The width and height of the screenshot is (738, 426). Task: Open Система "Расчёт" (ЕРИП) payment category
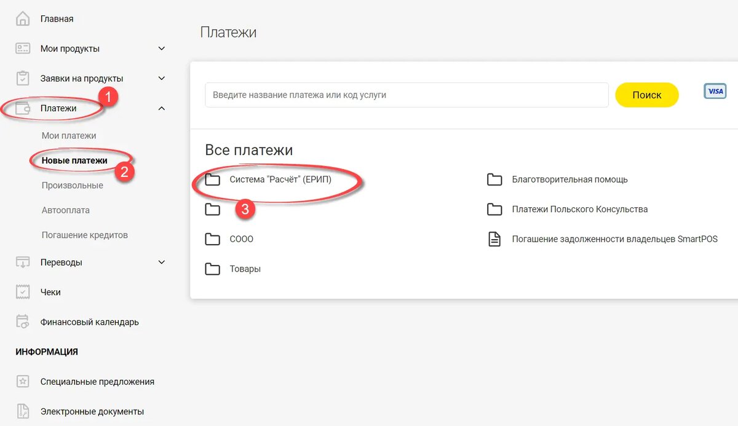coord(280,179)
